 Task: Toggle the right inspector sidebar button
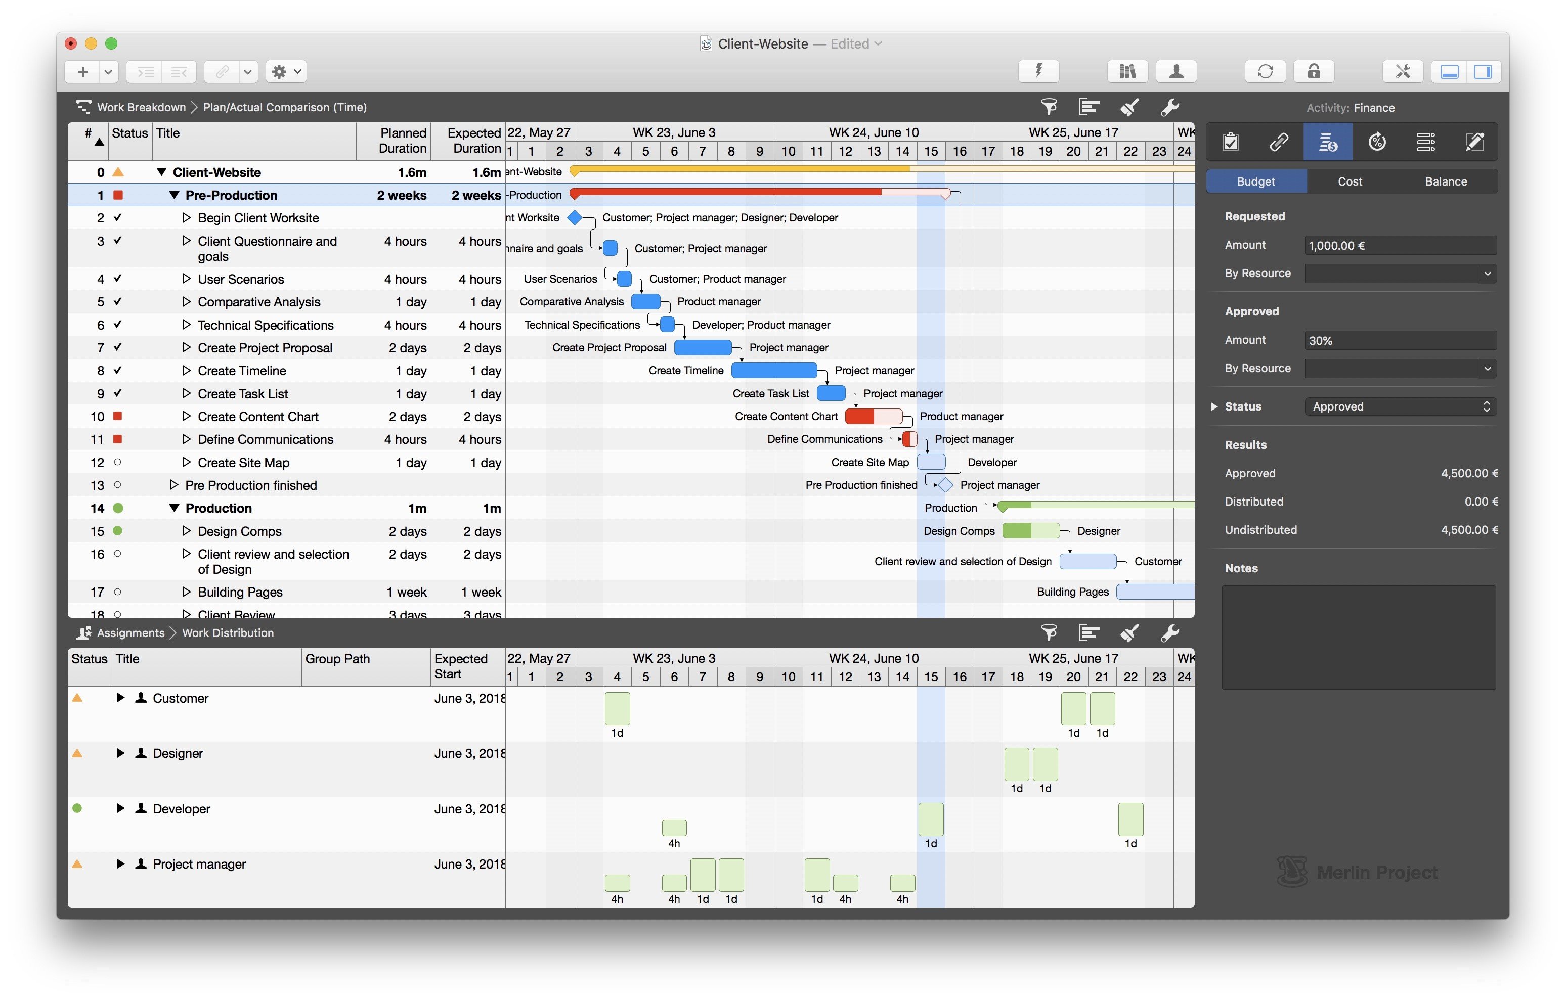1484,71
